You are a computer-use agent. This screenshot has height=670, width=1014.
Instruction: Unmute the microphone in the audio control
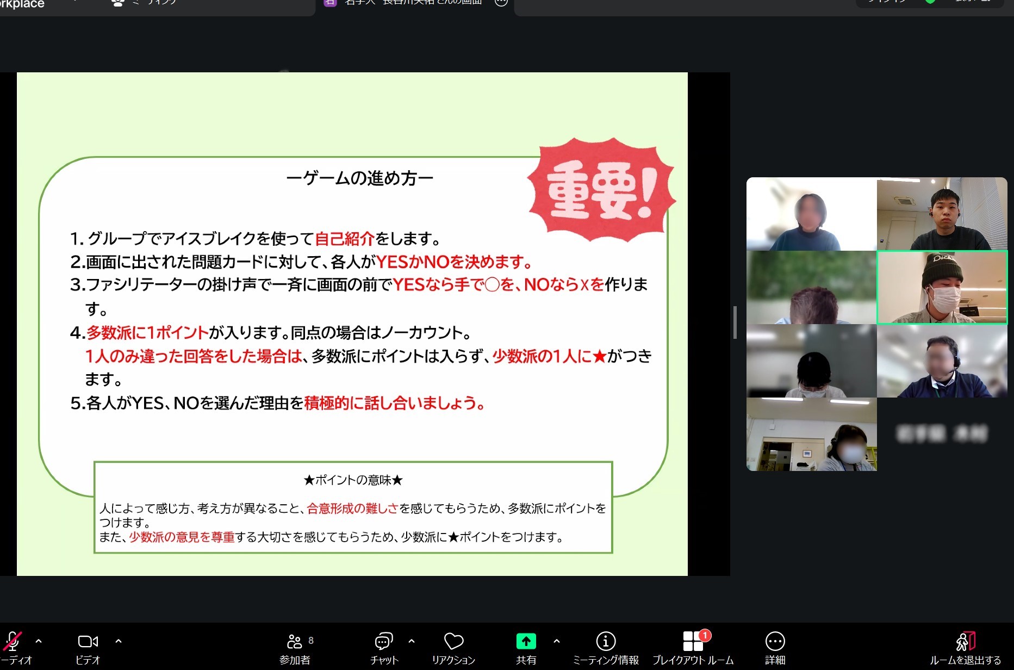click(13, 642)
